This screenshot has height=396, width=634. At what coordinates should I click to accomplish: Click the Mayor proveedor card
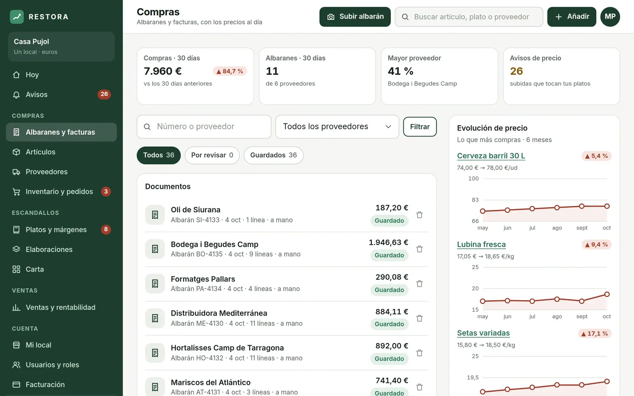coord(439,76)
